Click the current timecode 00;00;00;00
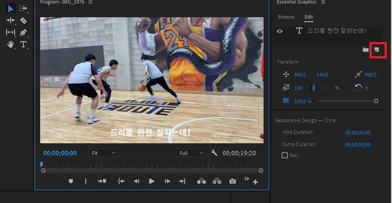The height and width of the screenshot is (203, 392). click(60, 153)
